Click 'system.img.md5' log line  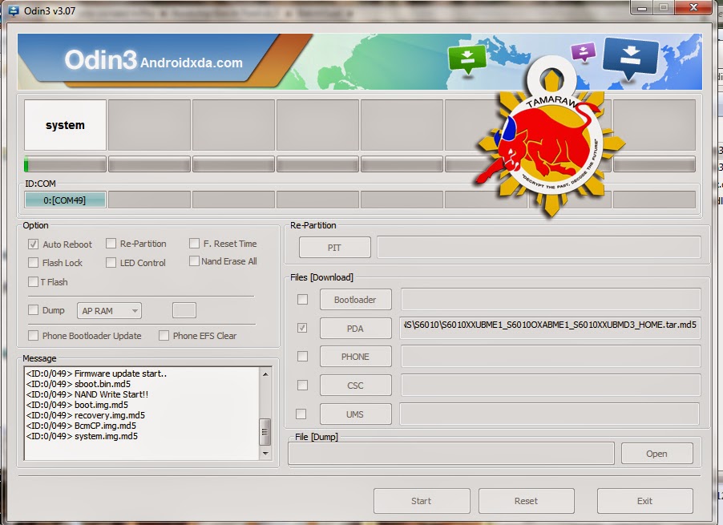pyautogui.click(x=82, y=436)
